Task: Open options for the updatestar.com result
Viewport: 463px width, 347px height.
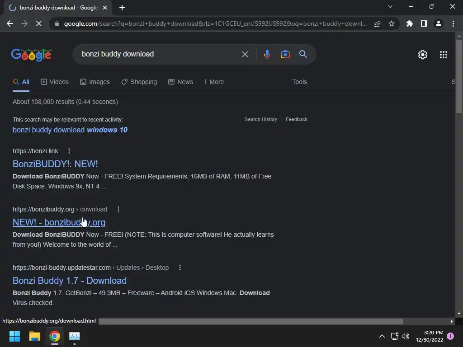Action: click(x=180, y=267)
